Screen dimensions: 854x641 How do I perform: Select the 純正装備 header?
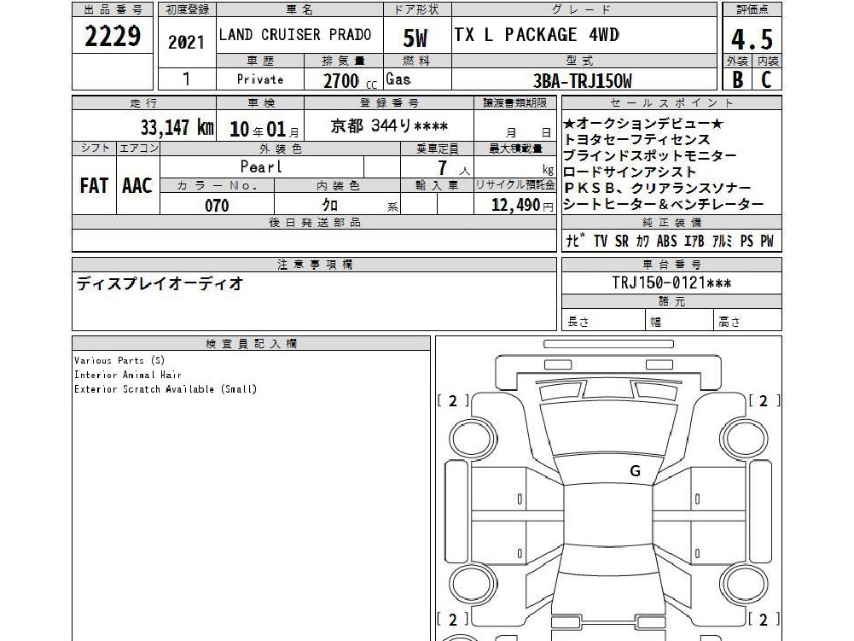tap(671, 223)
